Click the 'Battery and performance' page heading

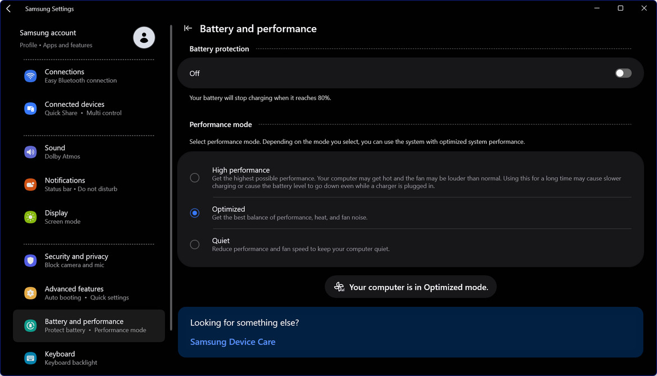point(258,29)
